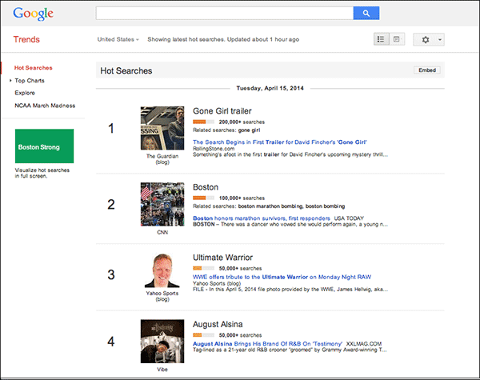This screenshot has height=380, width=480.
Task: Open 'Boston honors marathon survivors' article link
Action: pyautogui.click(x=262, y=218)
